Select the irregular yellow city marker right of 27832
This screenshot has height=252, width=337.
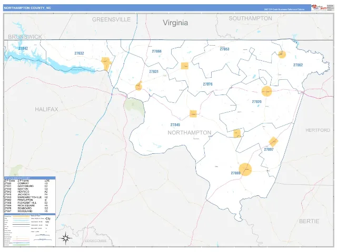coord(106,64)
